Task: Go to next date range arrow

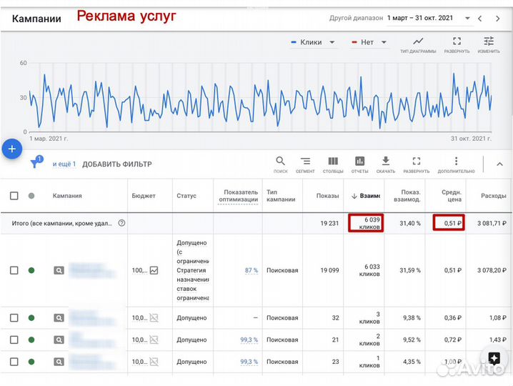Action: (497, 19)
